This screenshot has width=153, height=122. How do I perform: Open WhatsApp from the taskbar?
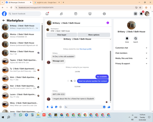21,115
